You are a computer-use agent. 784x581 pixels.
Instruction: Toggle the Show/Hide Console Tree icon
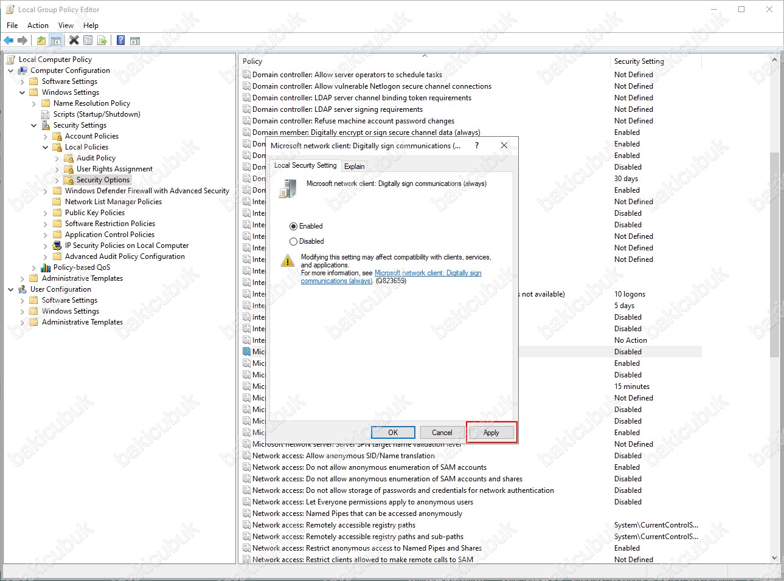(55, 41)
